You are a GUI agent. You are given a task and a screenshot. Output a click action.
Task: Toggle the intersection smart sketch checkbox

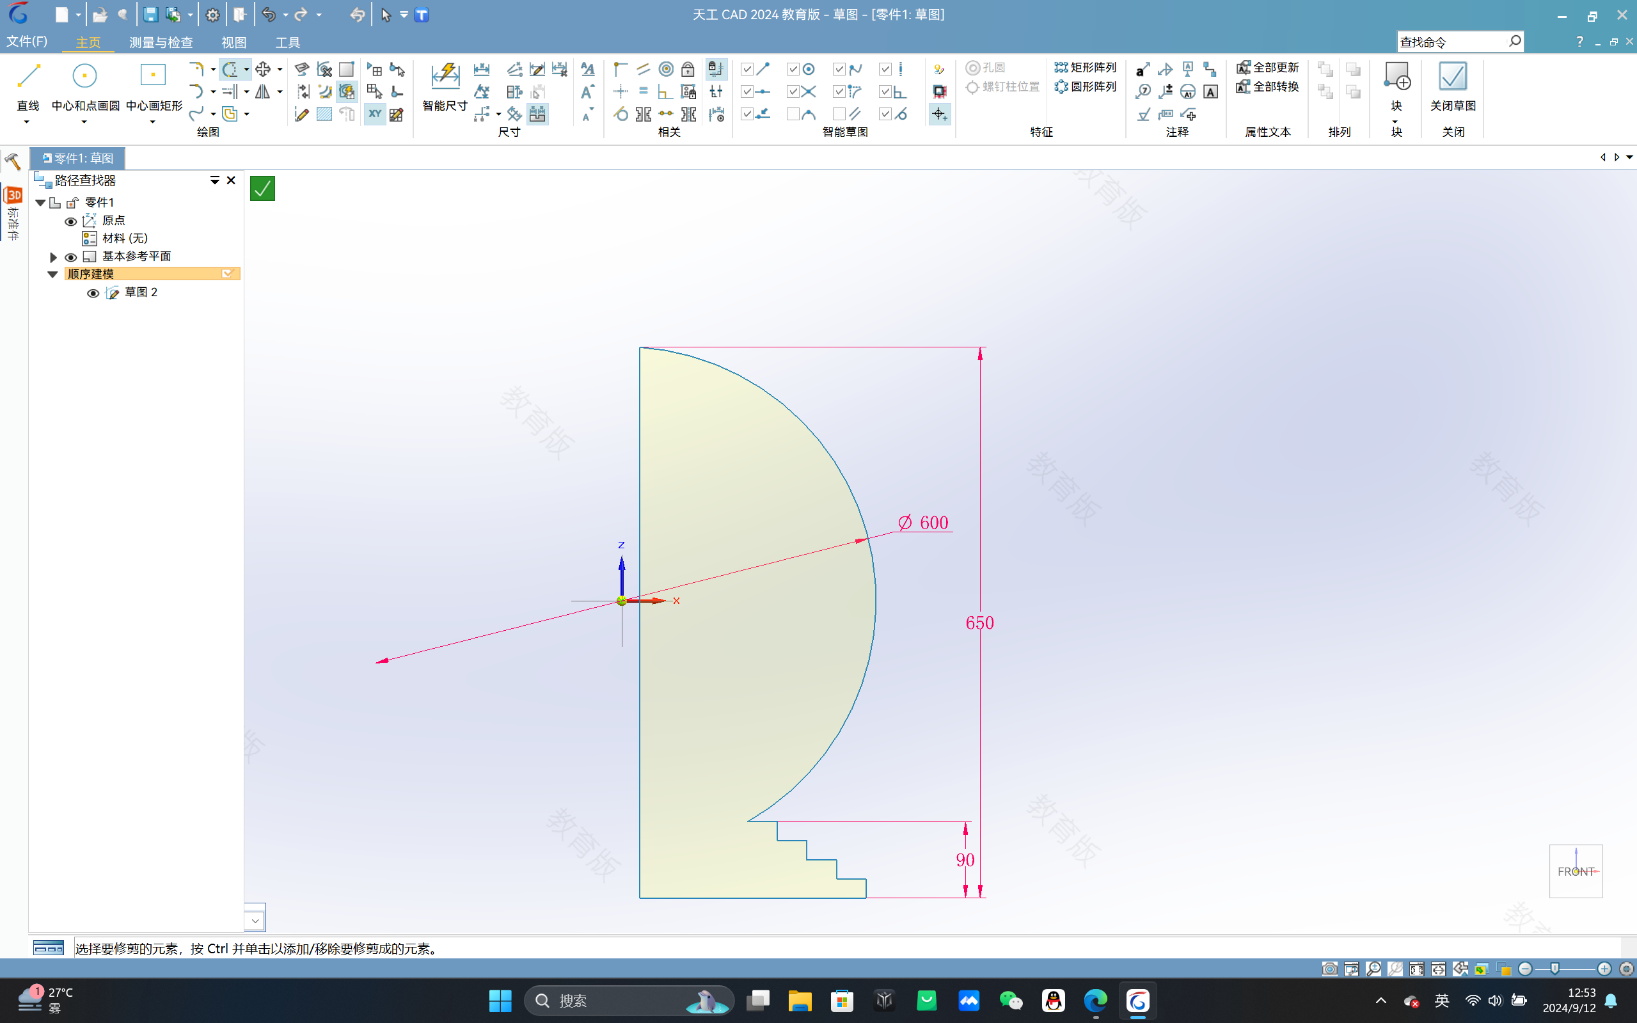[x=793, y=91]
